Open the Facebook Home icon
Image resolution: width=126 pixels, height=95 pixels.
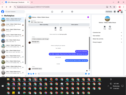[52, 12]
